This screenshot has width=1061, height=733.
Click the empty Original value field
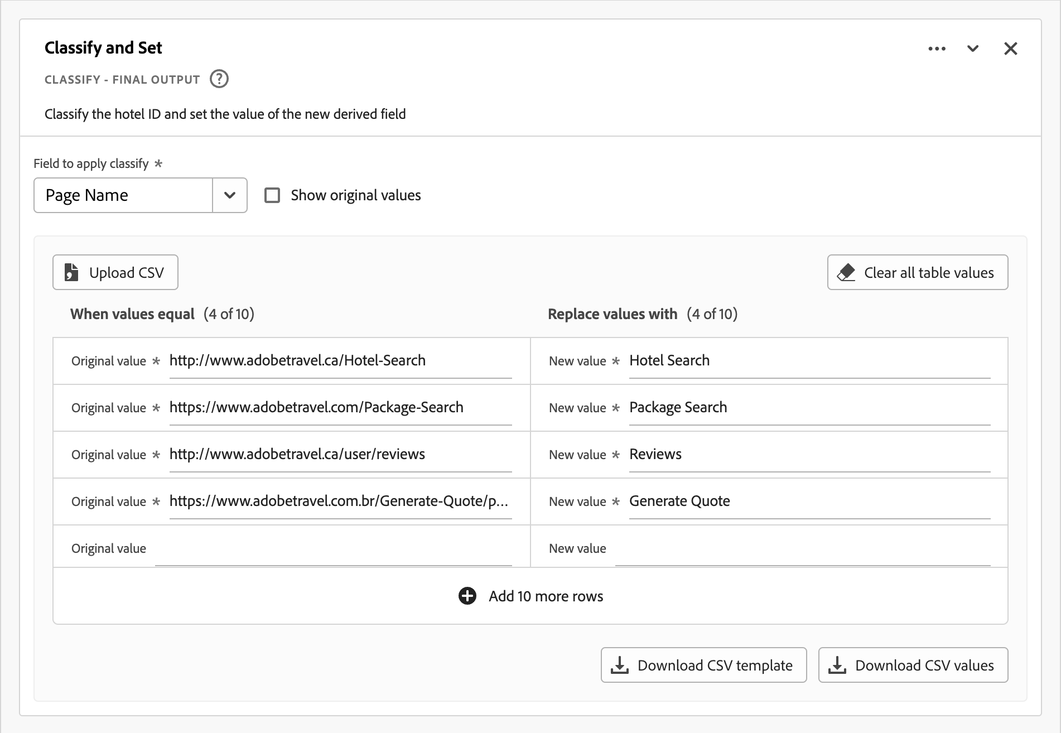click(x=333, y=548)
